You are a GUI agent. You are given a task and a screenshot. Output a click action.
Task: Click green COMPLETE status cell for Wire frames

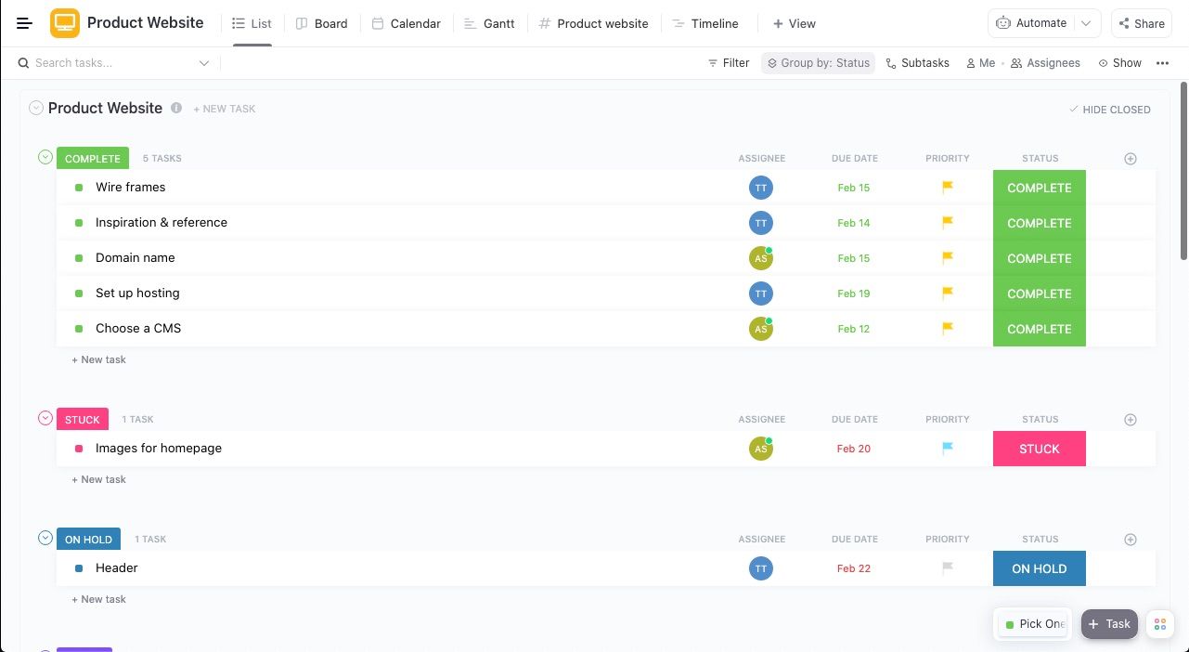click(x=1040, y=188)
